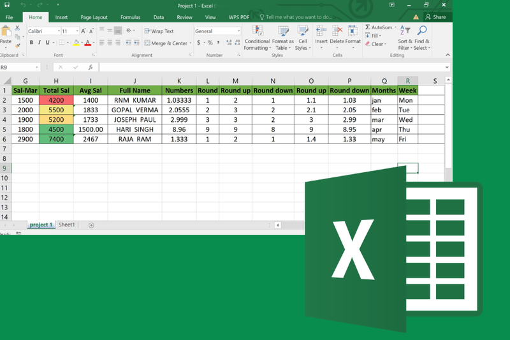Click the Format Painter brush icon
Image resolution: width=510 pixels, height=340 pixels.
[18, 45]
